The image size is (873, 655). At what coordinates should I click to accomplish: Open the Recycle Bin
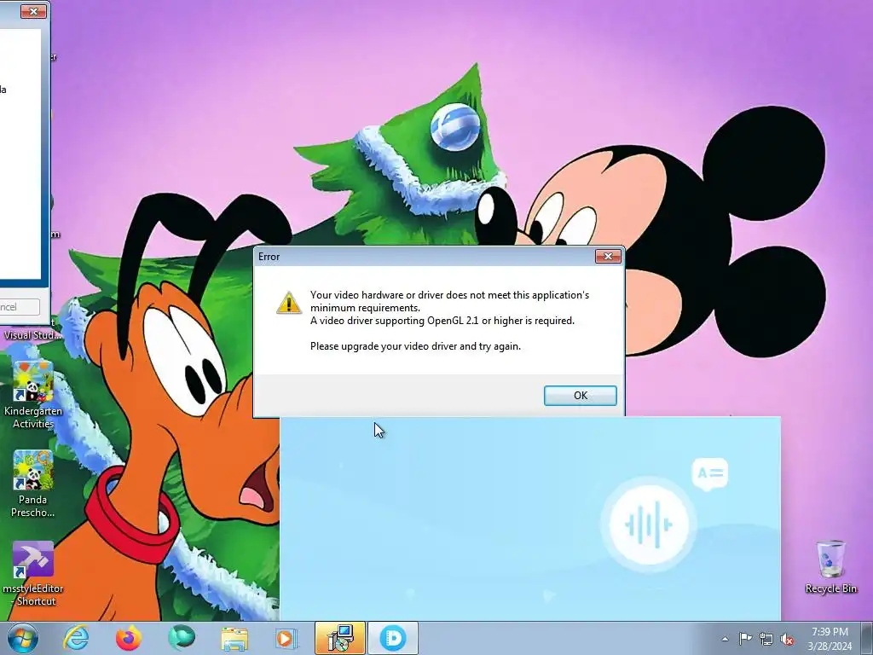(830, 566)
